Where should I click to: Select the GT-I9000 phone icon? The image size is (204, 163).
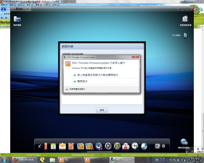[x=186, y=35]
